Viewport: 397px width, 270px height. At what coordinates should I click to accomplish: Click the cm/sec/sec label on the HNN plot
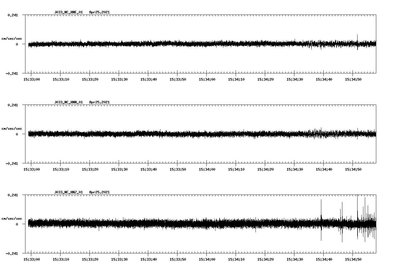[12, 128]
